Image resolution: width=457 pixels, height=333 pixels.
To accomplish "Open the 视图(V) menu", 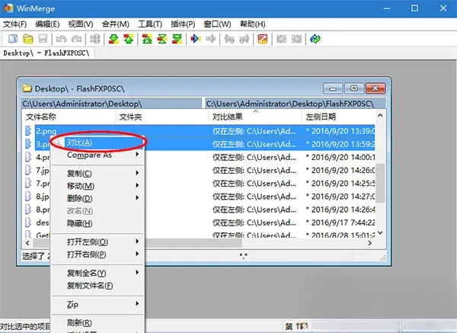I will 81,24.
